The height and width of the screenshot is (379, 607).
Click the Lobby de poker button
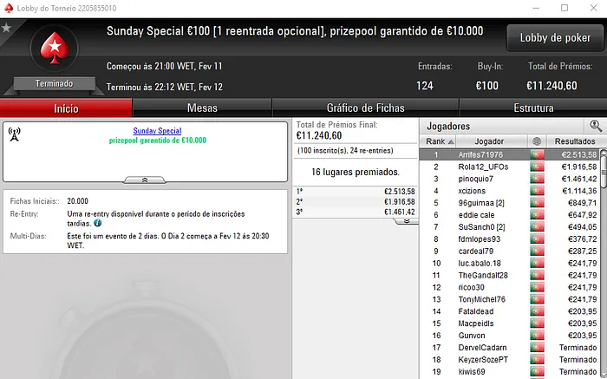coord(555,38)
